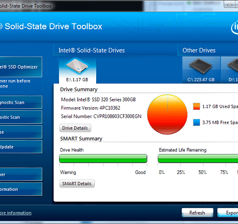Click the 50% mark on life remaining scale
The image size is (238, 224).
tap(202, 172)
